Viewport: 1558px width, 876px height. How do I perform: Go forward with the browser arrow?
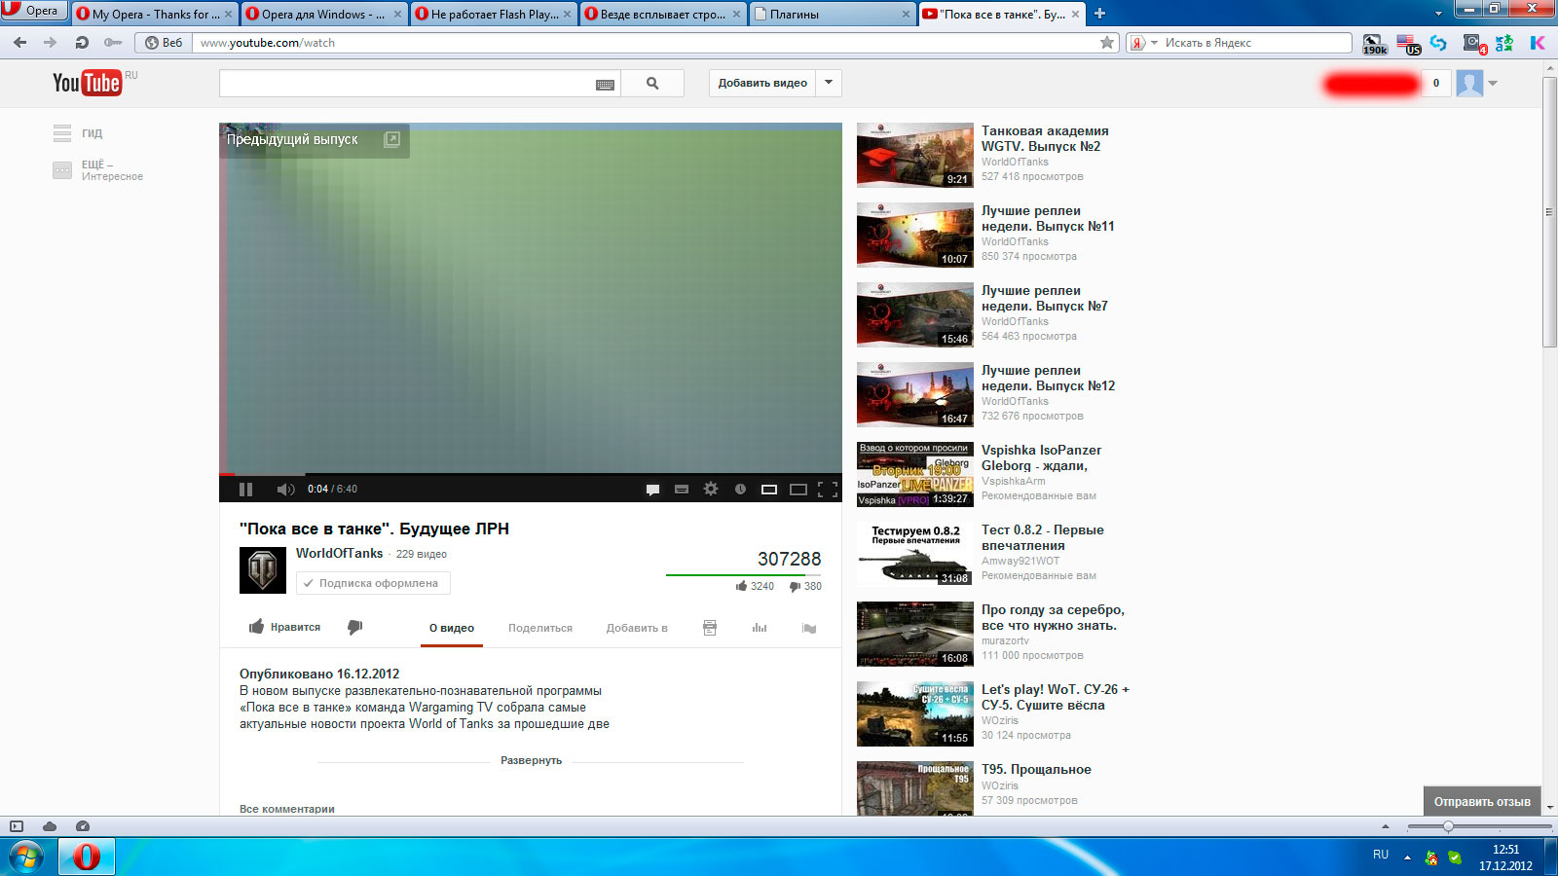click(51, 43)
